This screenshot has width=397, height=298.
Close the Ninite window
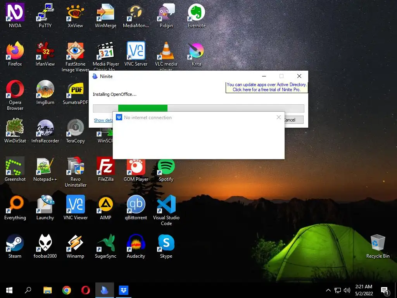point(299,76)
